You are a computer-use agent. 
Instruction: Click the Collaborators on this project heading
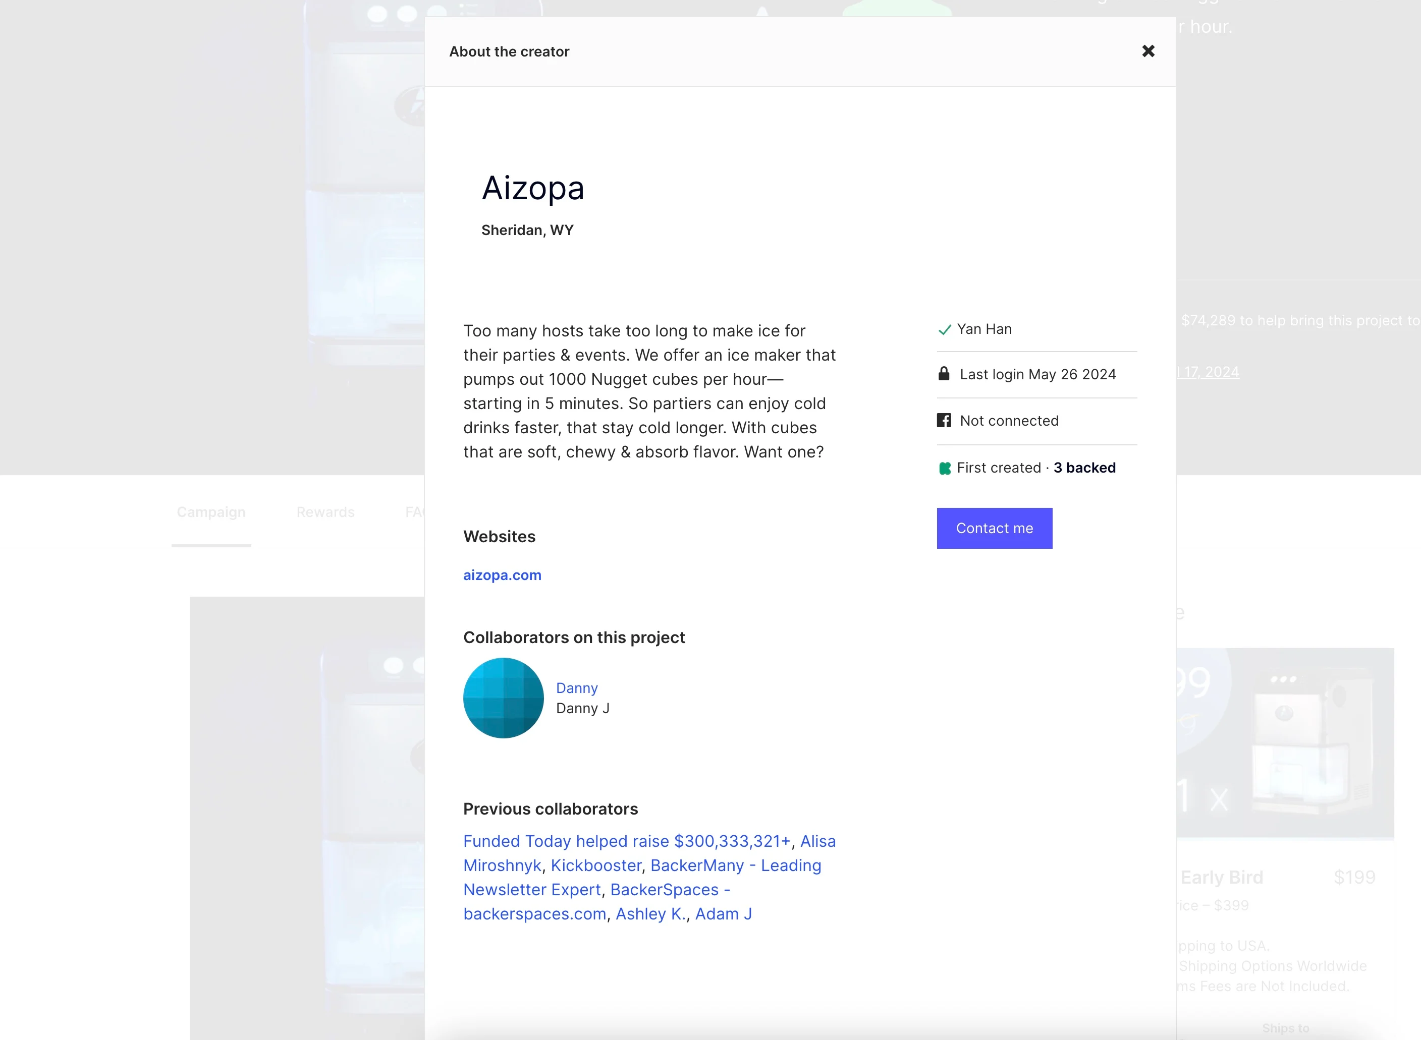click(x=574, y=638)
